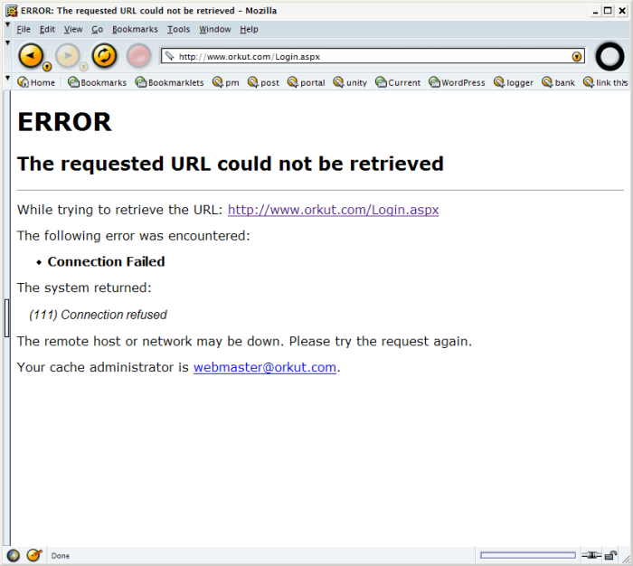Click the greyed Forward arrow button
Viewport: 633px width, 566px height.
[x=68, y=55]
